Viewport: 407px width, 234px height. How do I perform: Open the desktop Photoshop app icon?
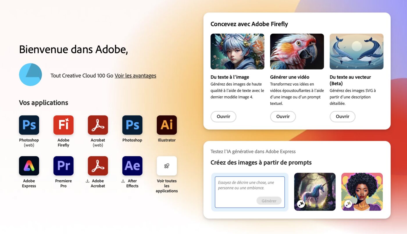(x=132, y=125)
